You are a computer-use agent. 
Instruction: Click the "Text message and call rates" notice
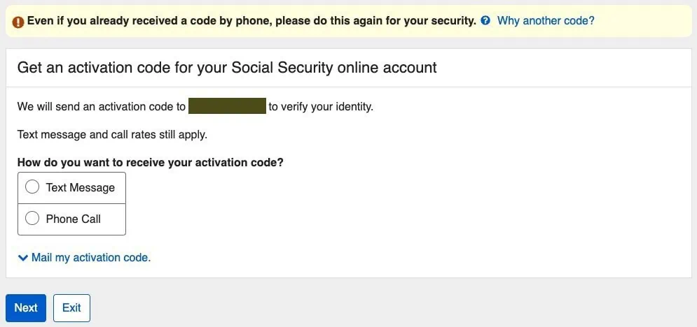pos(112,134)
